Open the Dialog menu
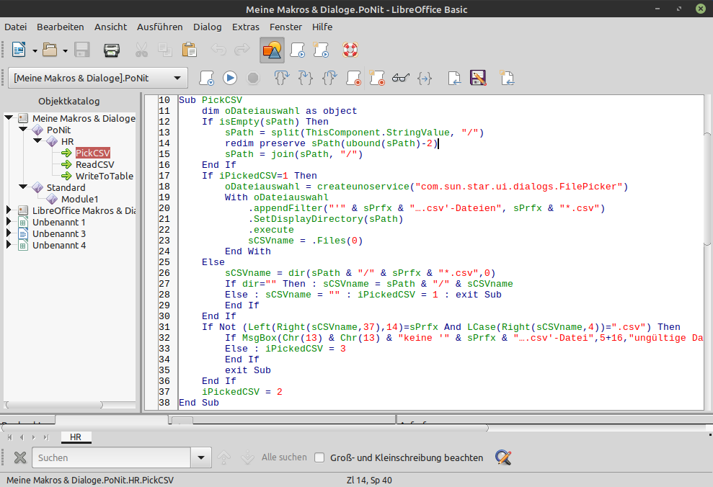The height and width of the screenshot is (487, 713). [x=208, y=27]
